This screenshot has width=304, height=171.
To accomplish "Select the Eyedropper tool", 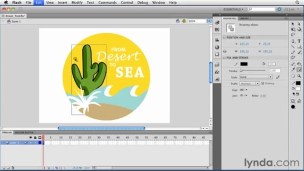I will [293, 69].
